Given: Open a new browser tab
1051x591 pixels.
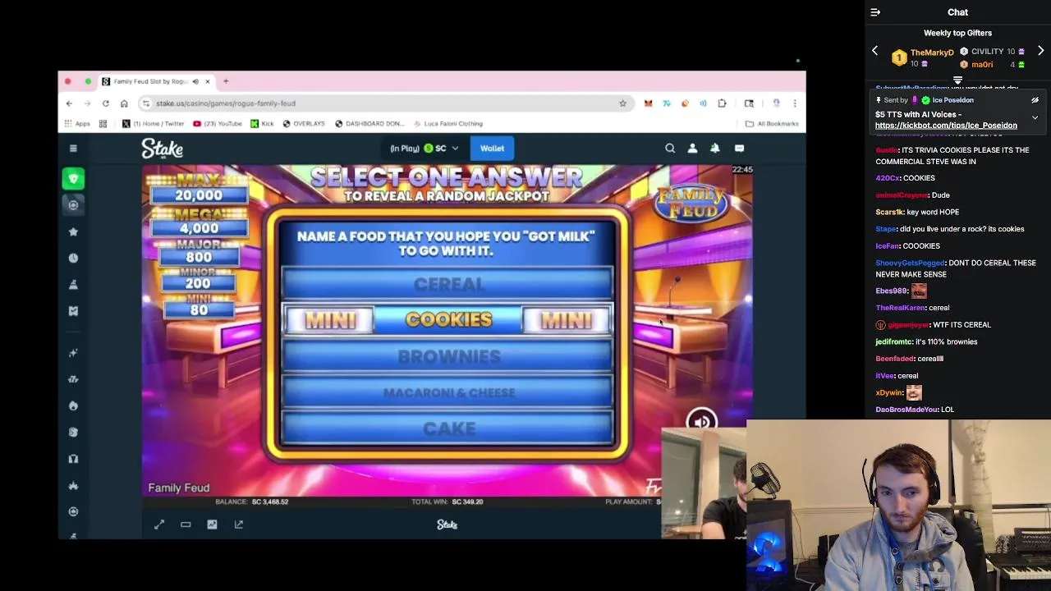Looking at the screenshot, I should pos(226,81).
